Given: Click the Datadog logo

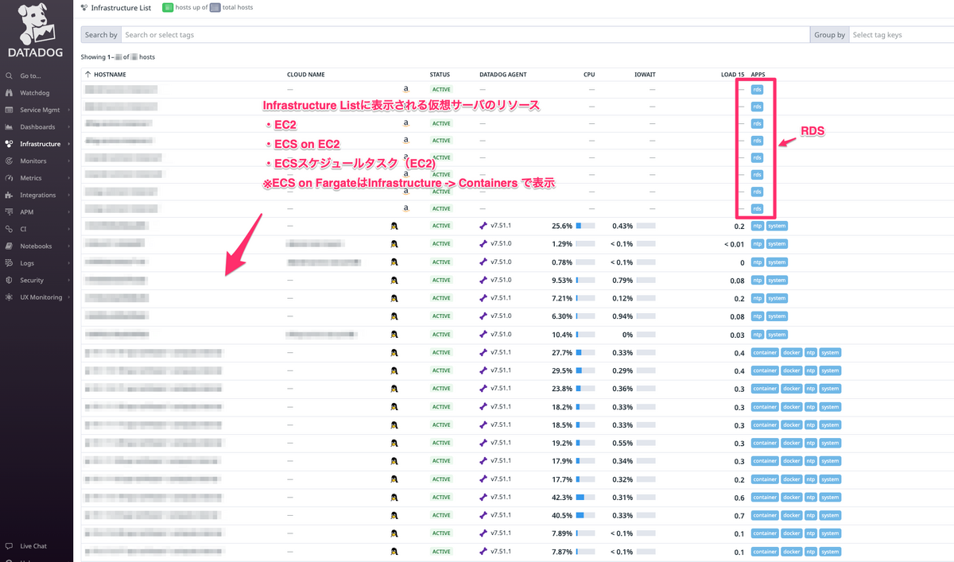Looking at the screenshot, I should point(37,31).
